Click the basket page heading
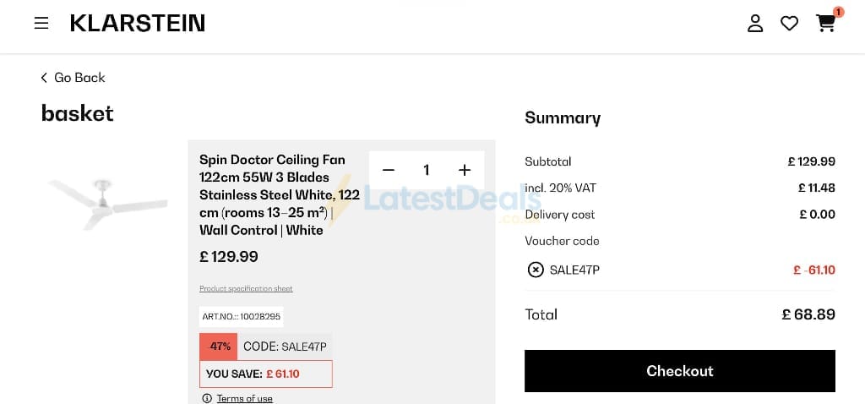Screen dimensions: 865x404 click(x=77, y=113)
